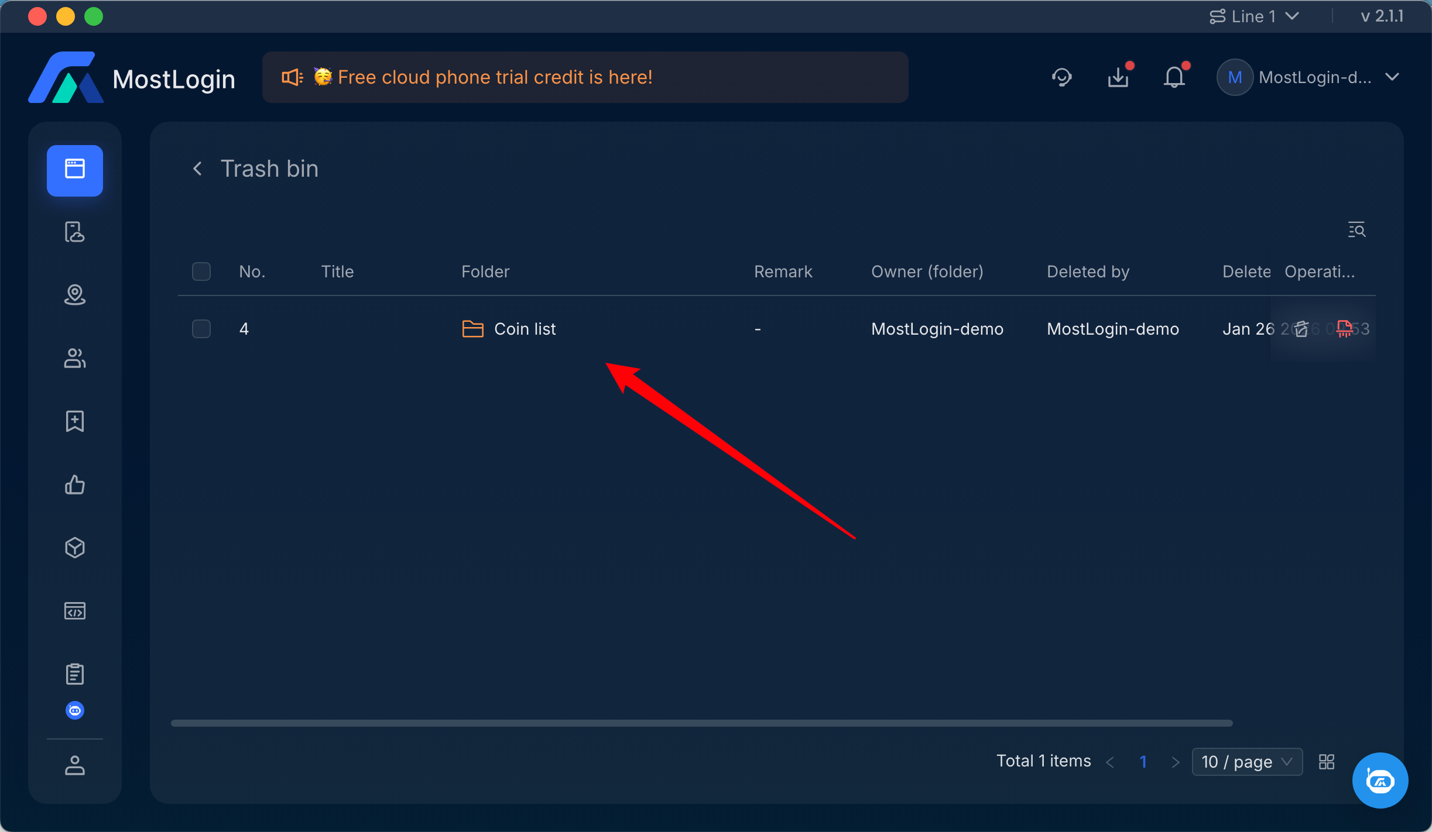This screenshot has height=832, width=1432.
Task: Go back using the Trash bin arrow
Action: tap(198, 169)
